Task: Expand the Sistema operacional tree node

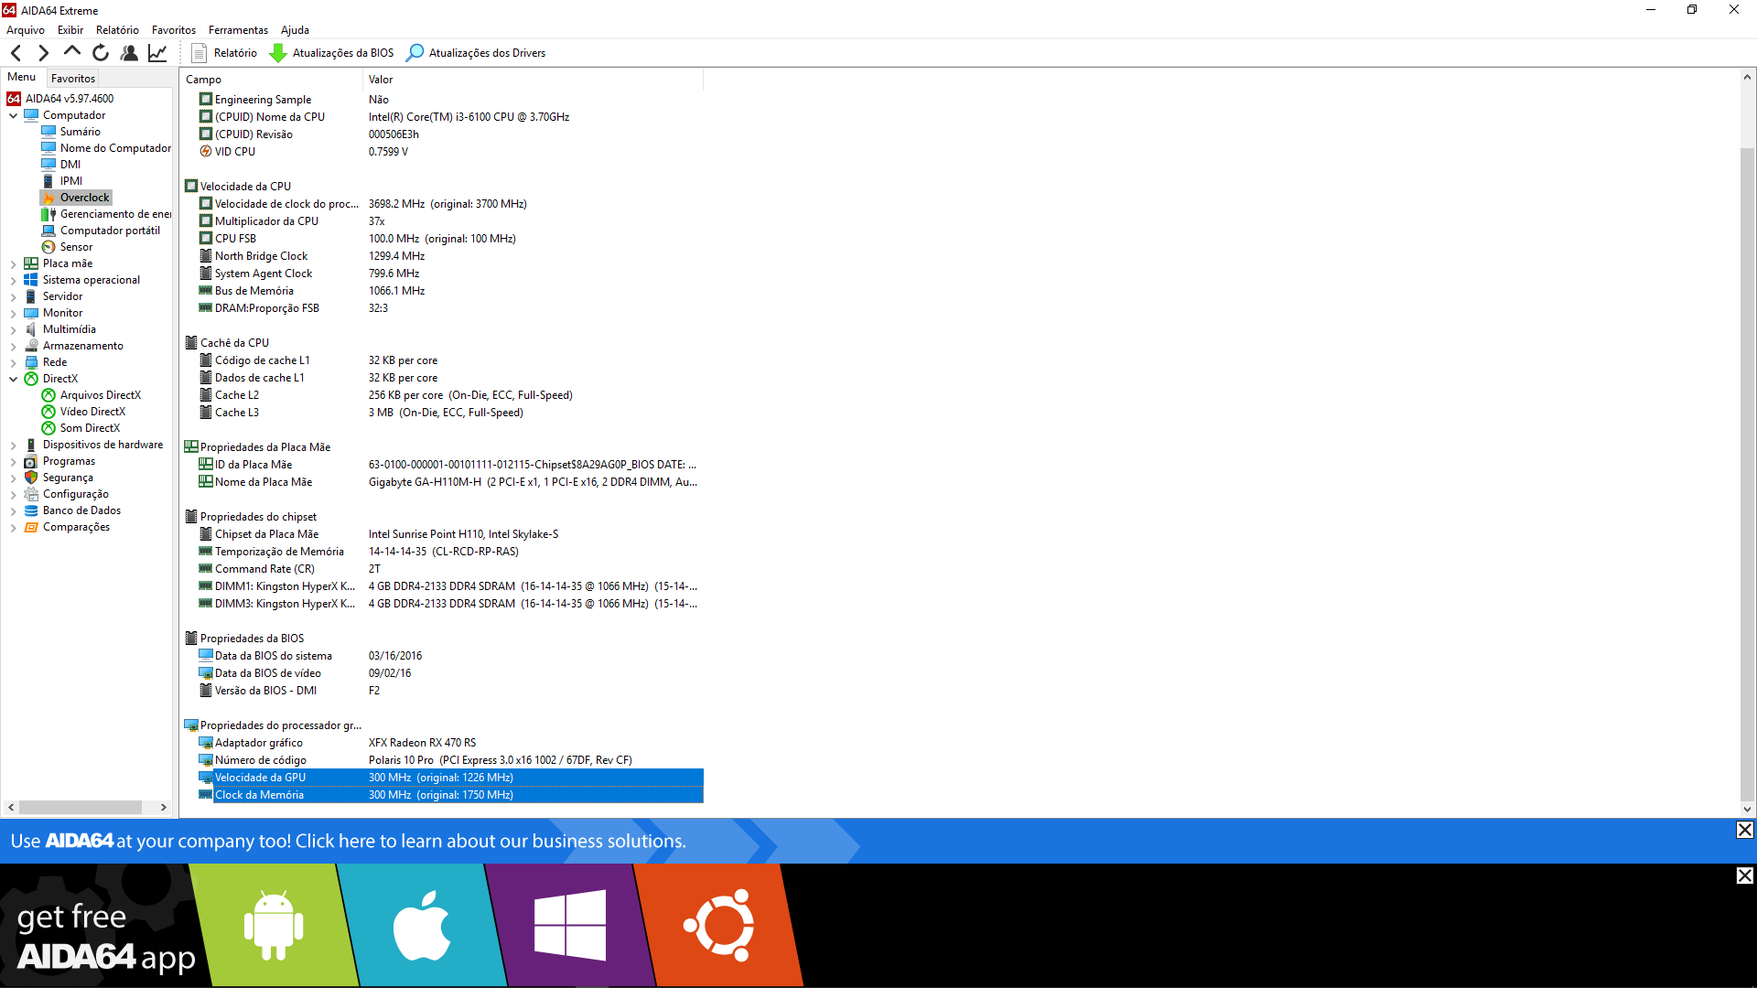Action: coord(14,280)
